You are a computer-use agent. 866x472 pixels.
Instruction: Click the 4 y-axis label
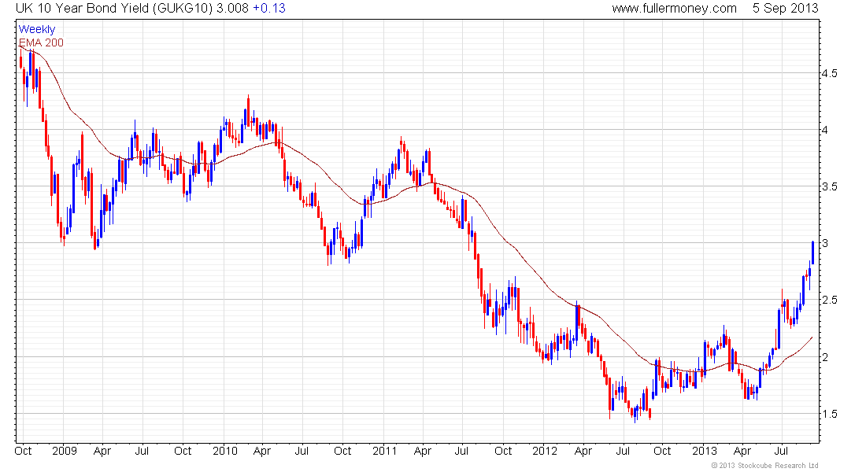tap(825, 131)
